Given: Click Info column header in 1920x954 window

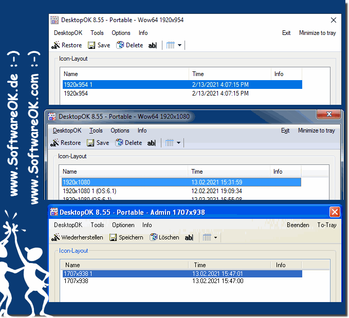Looking at the screenshot, I should click(x=287, y=74).
